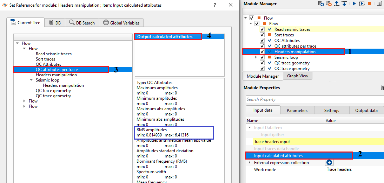Collapse the Seismic loop node in the dialog tree
Screen dimensions: 384x183
point(31,80)
